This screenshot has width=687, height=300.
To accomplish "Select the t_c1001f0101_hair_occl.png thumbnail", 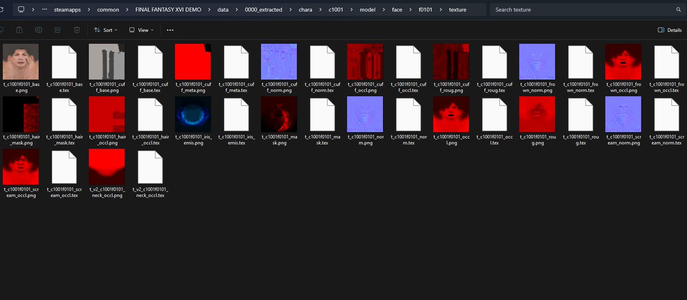I will [107, 114].
